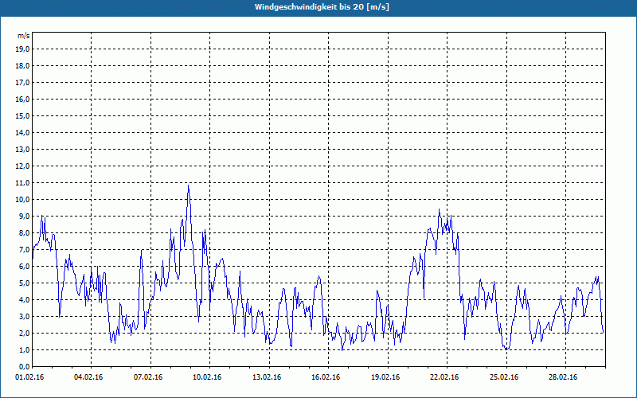Click the date label 13.02.16
The height and width of the screenshot is (398, 637).
click(267, 377)
